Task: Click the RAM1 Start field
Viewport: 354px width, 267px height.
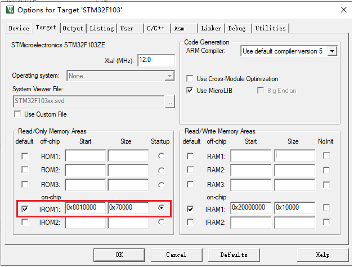Action: coord(251,155)
